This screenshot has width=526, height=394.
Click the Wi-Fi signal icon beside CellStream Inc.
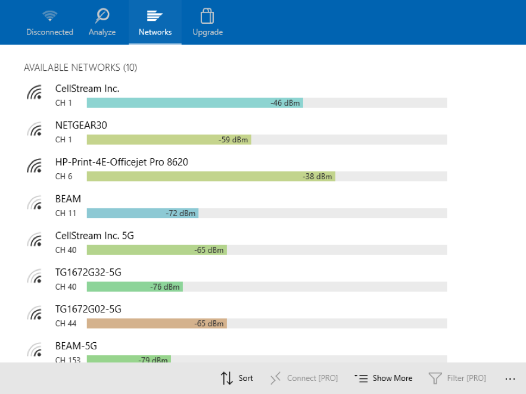pos(35,93)
